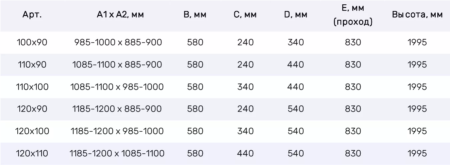Click the "E, мм (проход)" column header

pos(353,15)
